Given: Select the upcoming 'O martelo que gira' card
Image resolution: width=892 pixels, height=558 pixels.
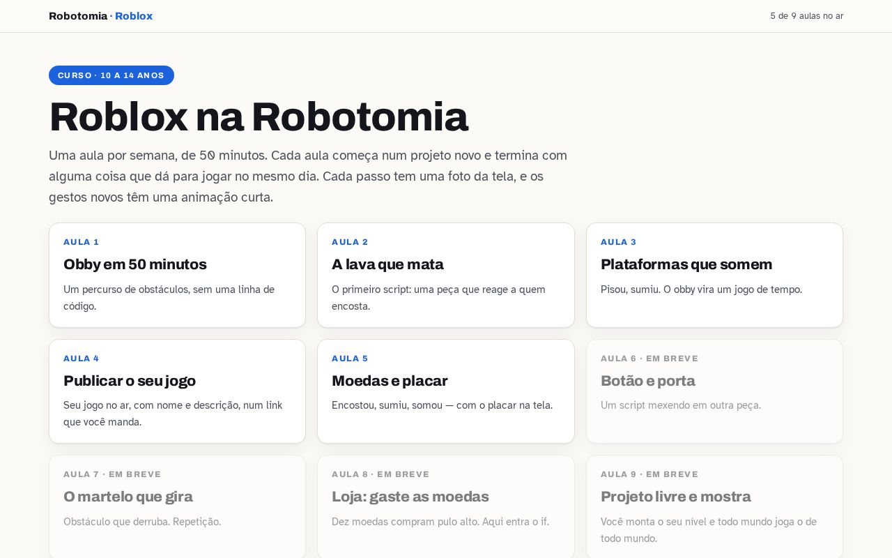Looking at the screenshot, I should [x=177, y=507].
